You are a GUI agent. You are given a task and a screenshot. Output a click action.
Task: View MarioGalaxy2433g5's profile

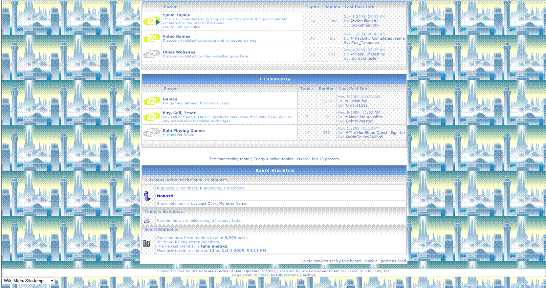(364, 137)
